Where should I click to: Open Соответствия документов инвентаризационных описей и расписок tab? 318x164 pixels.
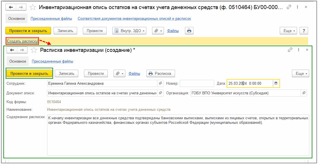(134, 19)
